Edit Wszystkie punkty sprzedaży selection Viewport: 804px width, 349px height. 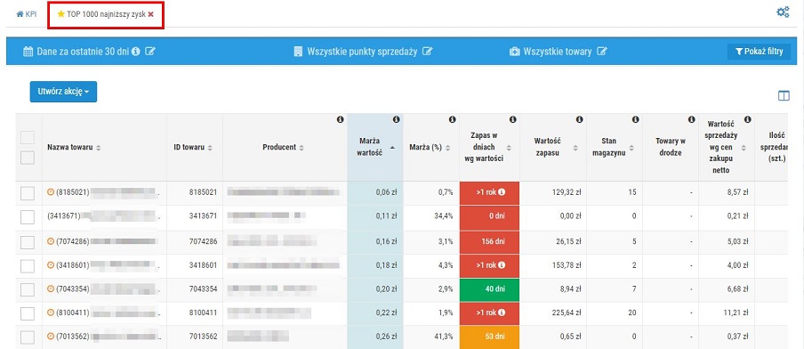pos(428,52)
